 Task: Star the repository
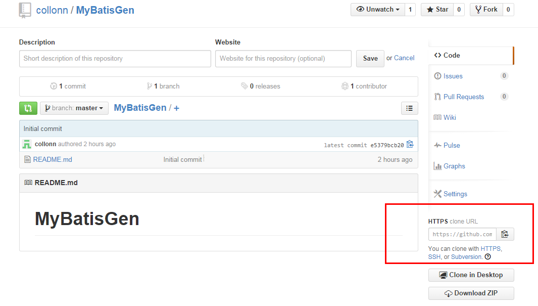pos(437,10)
